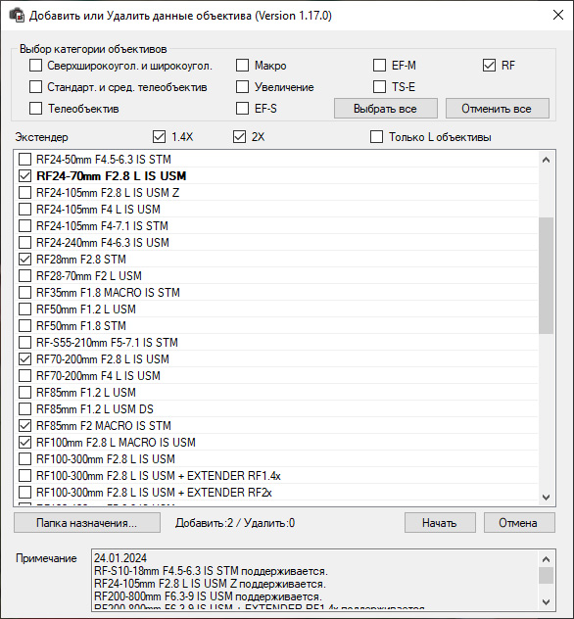Tick RF50mm F1.2 L USM lens
Screen dimensions: 574x619
pos(24,309)
